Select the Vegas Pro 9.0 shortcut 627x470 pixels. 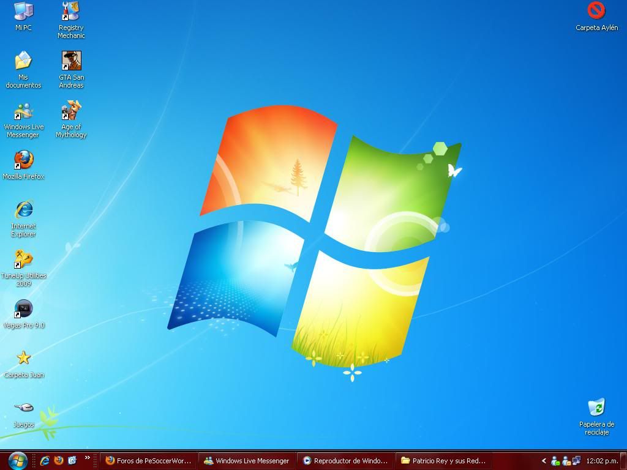click(23, 314)
